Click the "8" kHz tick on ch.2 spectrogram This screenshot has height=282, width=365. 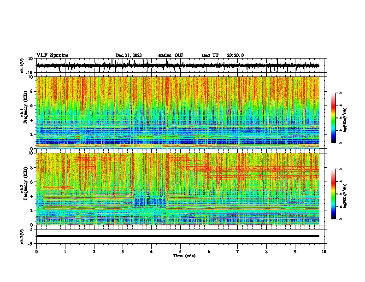click(x=32, y=168)
